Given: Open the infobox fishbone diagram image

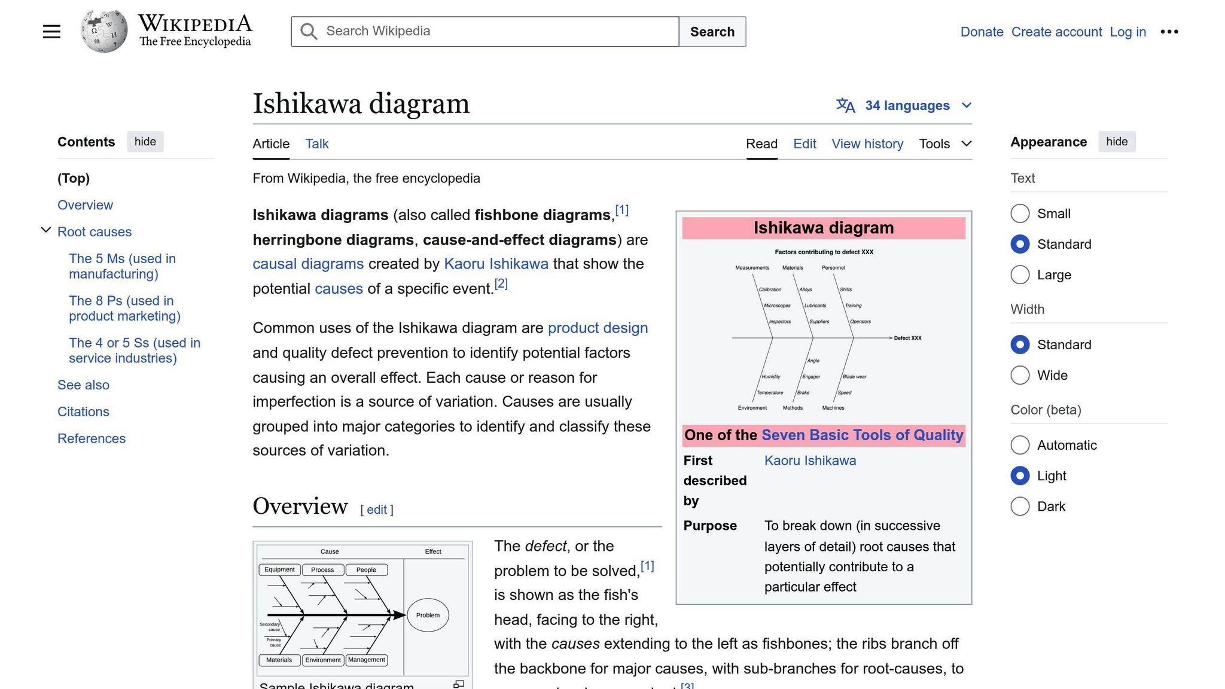Looking at the screenshot, I should tap(824, 330).
